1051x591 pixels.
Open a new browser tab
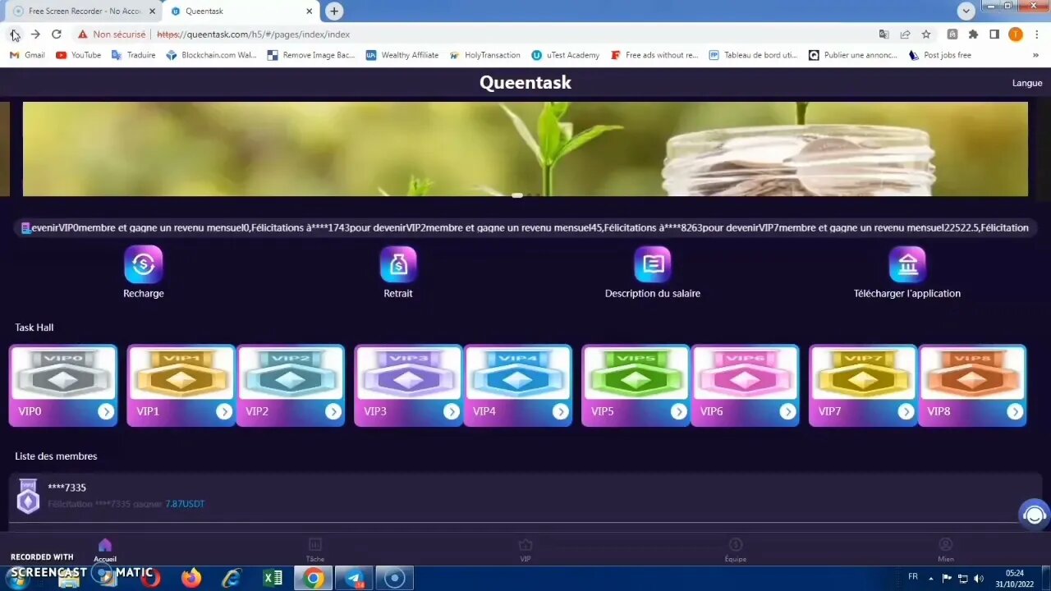click(x=333, y=11)
